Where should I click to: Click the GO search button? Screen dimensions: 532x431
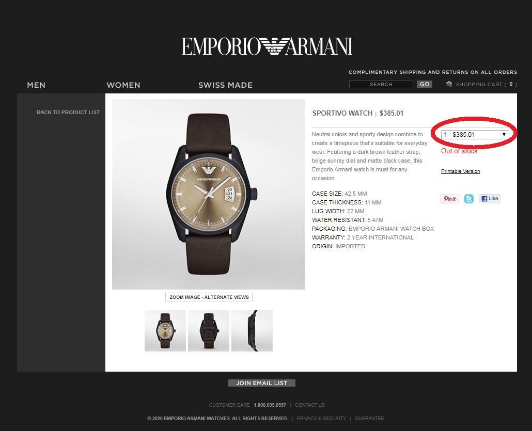click(425, 84)
